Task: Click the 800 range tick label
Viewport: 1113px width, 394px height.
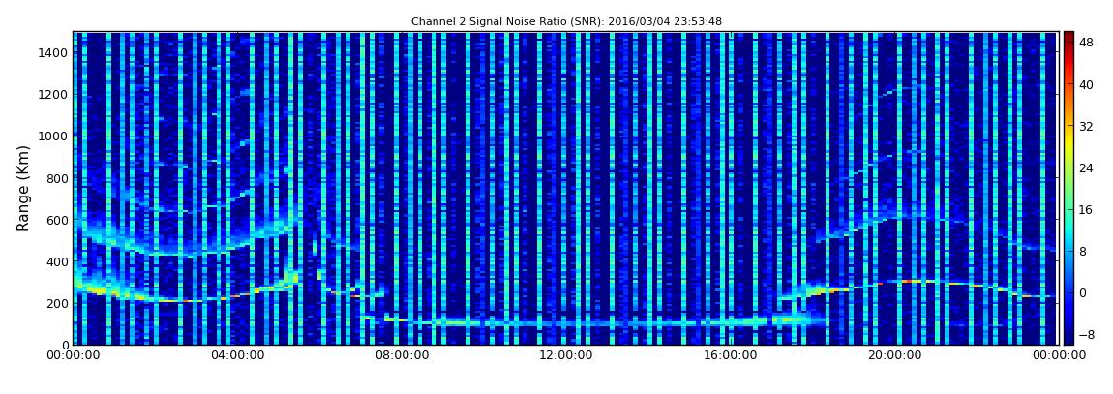Action: coord(57,178)
